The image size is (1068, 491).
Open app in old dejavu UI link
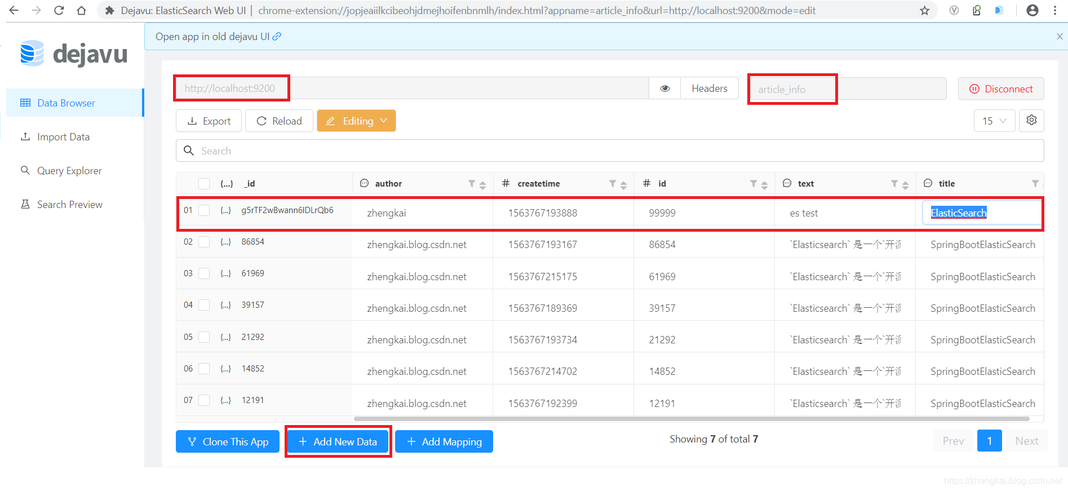point(218,37)
